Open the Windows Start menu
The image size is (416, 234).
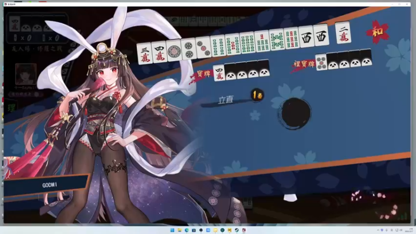tap(172, 230)
